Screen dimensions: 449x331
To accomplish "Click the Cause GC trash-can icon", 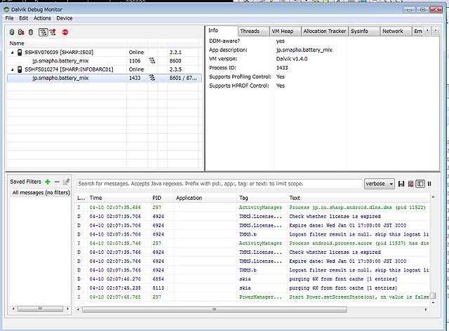I will (x=31, y=32).
